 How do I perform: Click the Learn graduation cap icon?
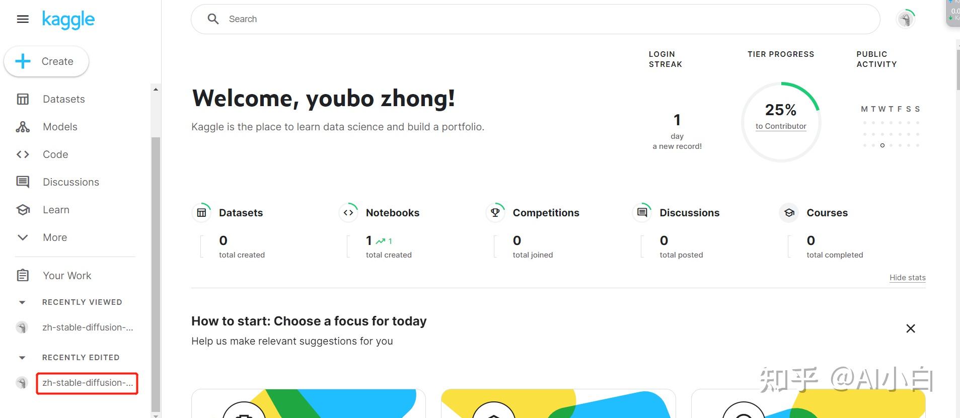[23, 210]
